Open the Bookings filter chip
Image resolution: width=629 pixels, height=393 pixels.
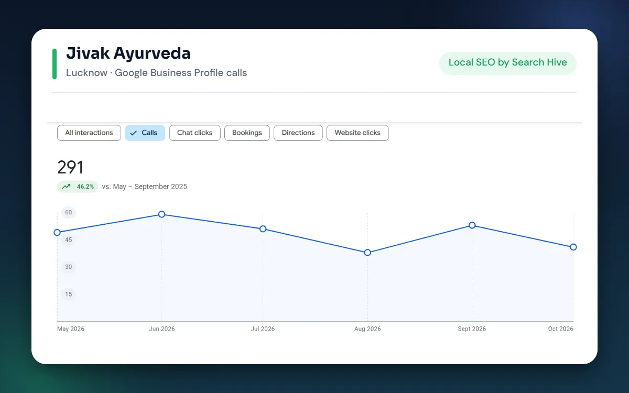pos(247,133)
